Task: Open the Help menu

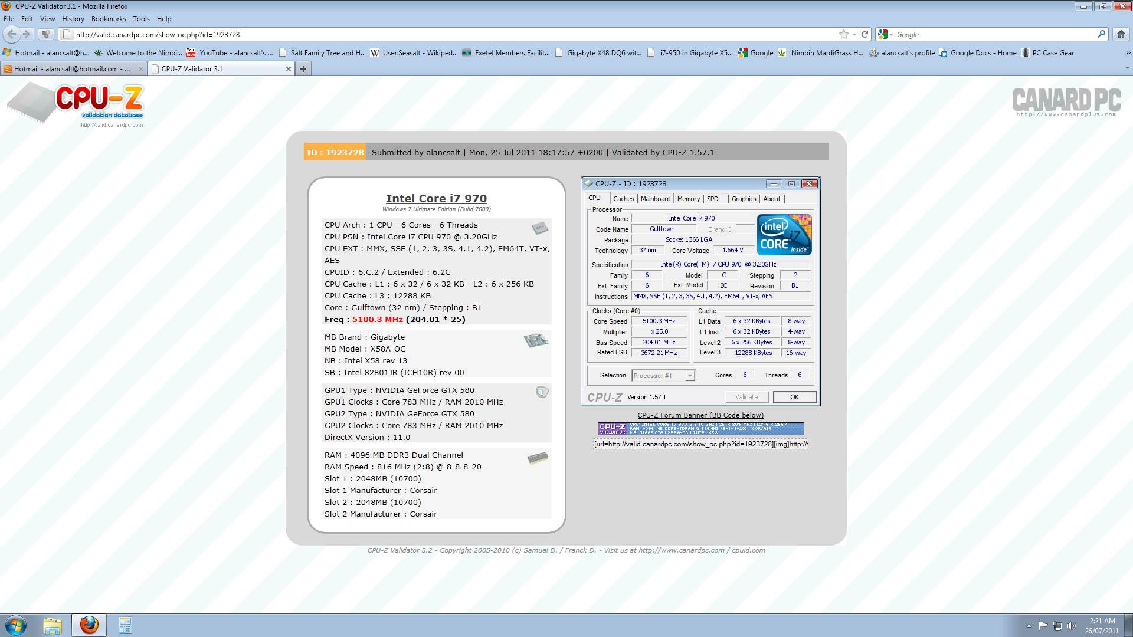Action: [164, 19]
